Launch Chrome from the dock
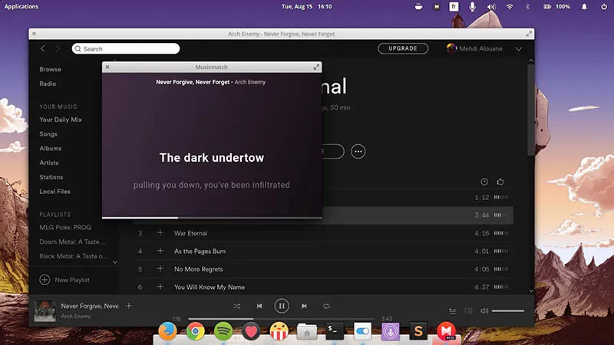This screenshot has width=614, height=345. coord(196,331)
